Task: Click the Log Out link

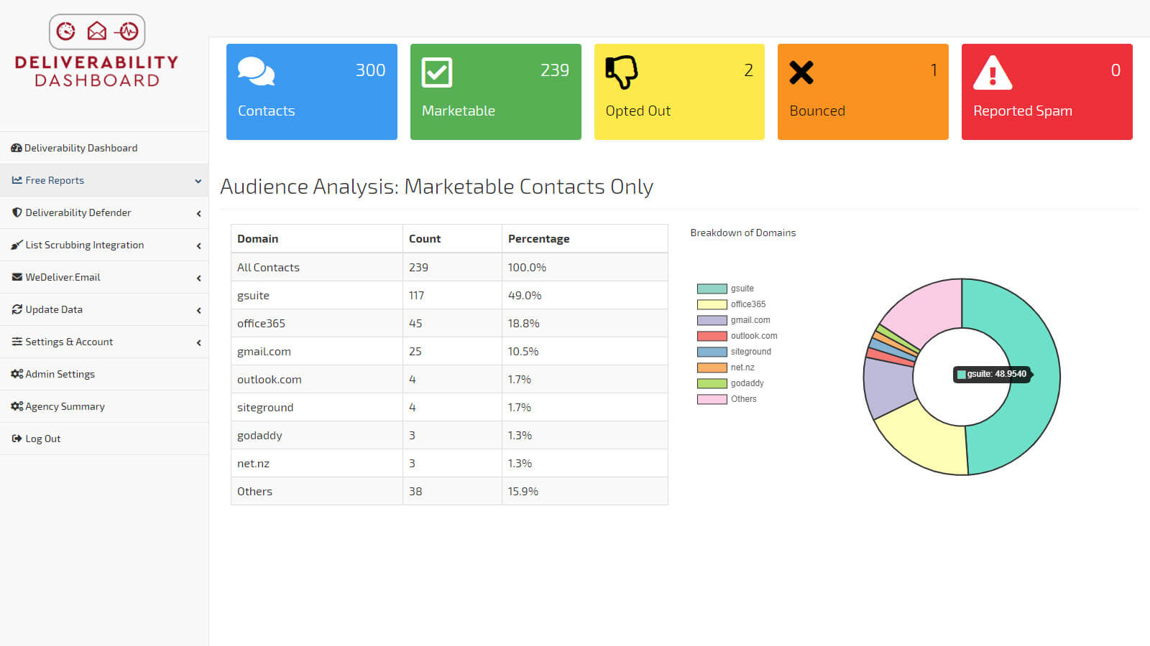Action: (x=42, y=439)
